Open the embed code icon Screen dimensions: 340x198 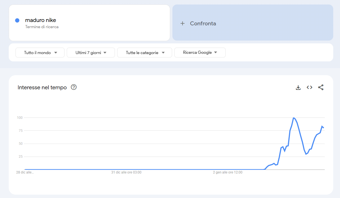coord(309,88)
